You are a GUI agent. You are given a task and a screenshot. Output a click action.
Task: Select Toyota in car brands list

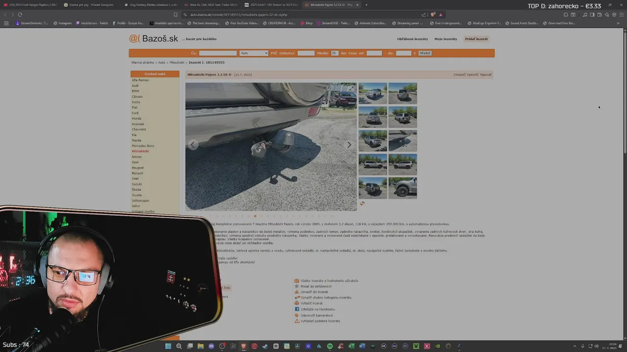click(x=137, y=195)
